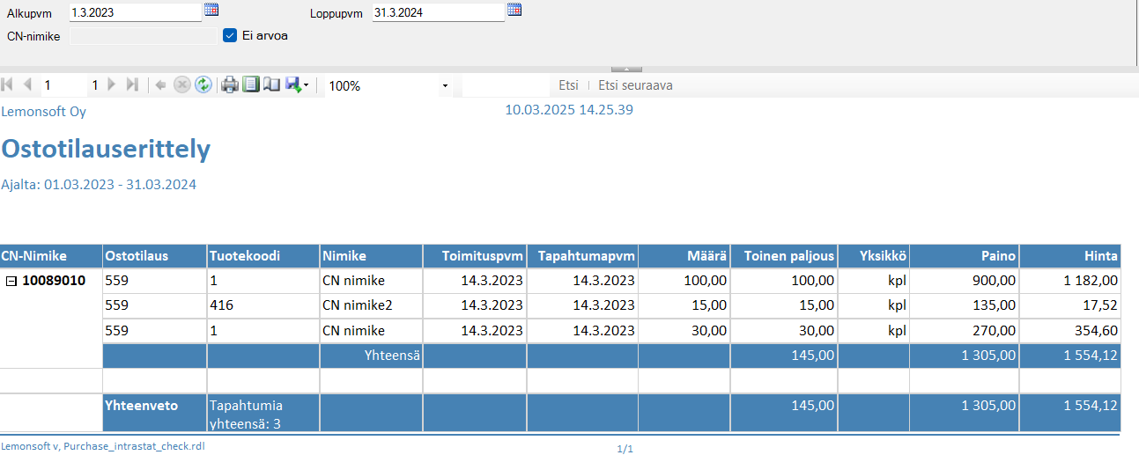Collapse the 10089010 CN-Nimike group

coord(11,281)
